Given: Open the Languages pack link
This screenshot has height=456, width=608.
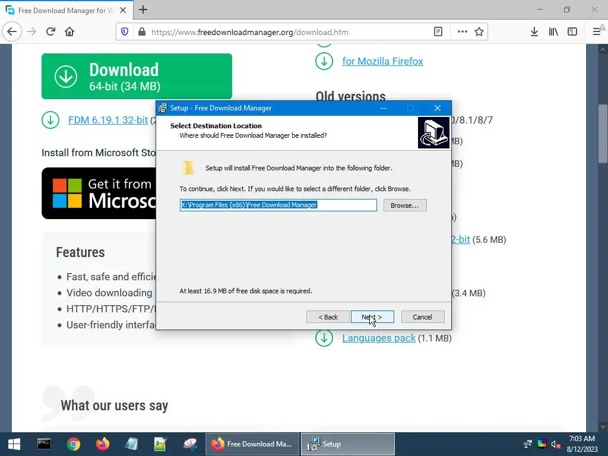Looking at the screenshot, I should (x=379, y=338).
